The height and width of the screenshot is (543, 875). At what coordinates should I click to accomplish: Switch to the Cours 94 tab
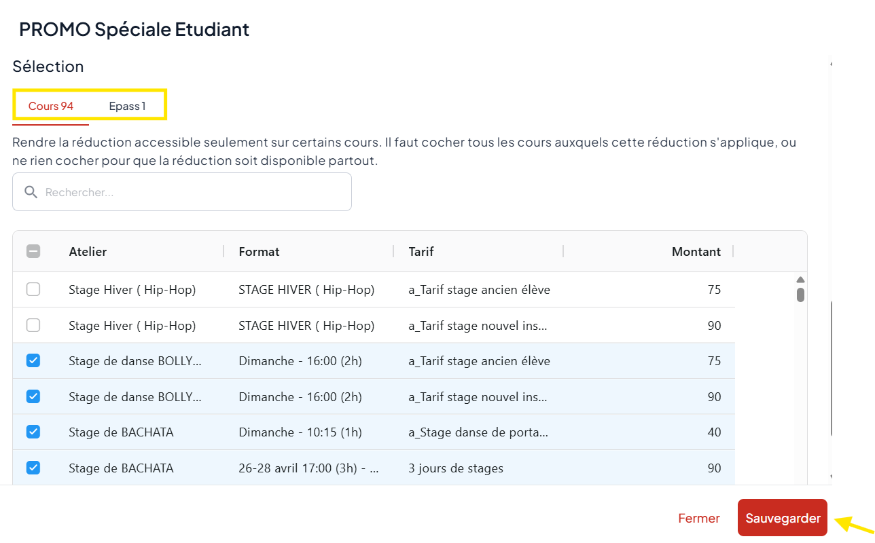(x=51, y=106)
